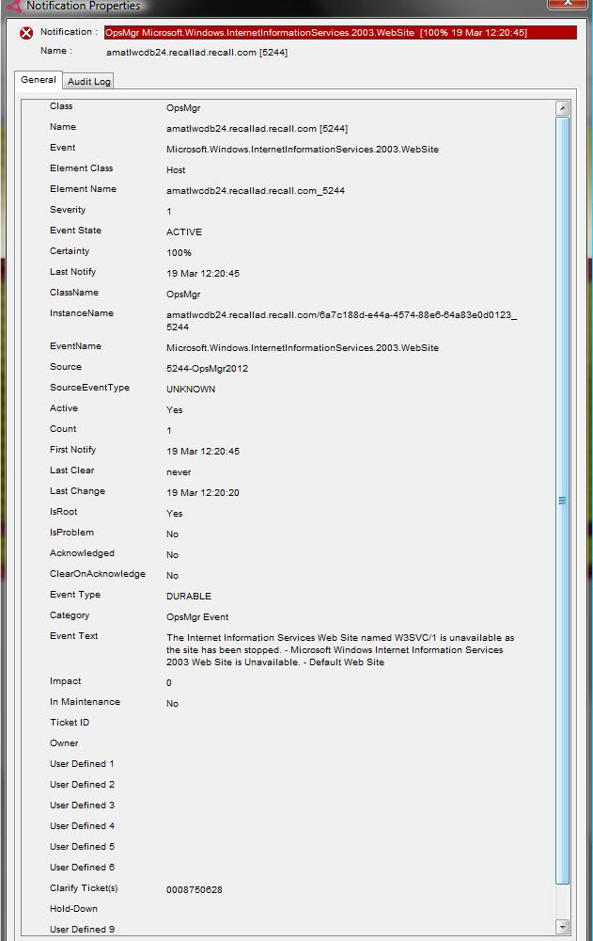Click the ClearOnAcknowledge label

(x=98, y=574)
